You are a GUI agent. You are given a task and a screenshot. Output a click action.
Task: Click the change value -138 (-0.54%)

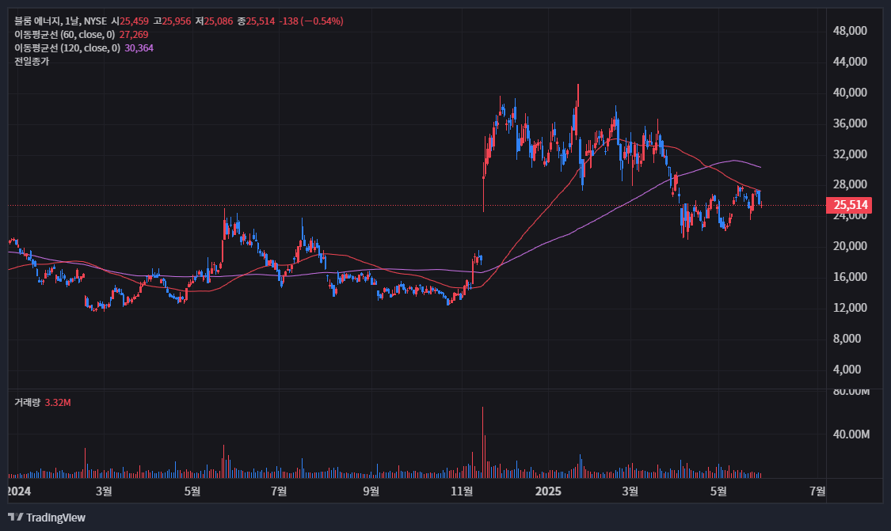(x=311, y=21)
